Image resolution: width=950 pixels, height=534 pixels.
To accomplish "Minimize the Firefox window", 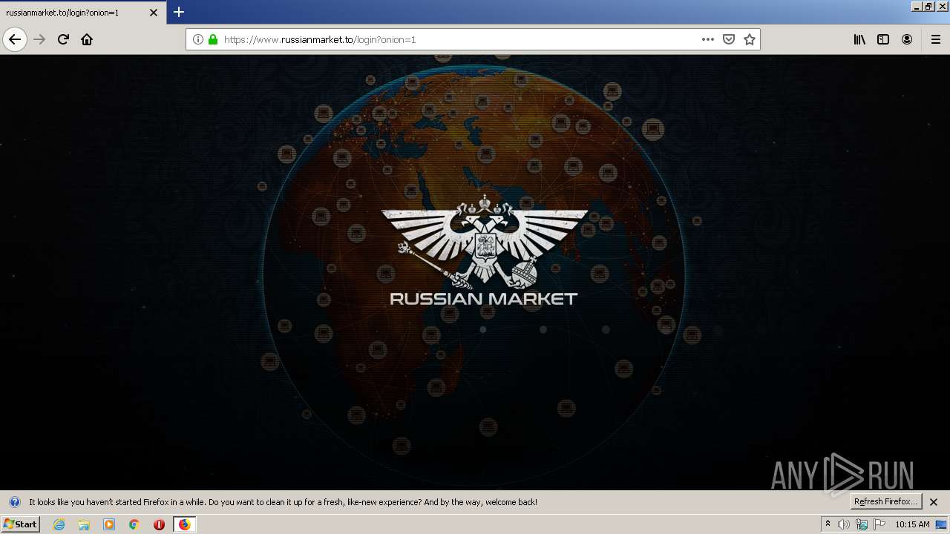I will (x=916, y=6).
